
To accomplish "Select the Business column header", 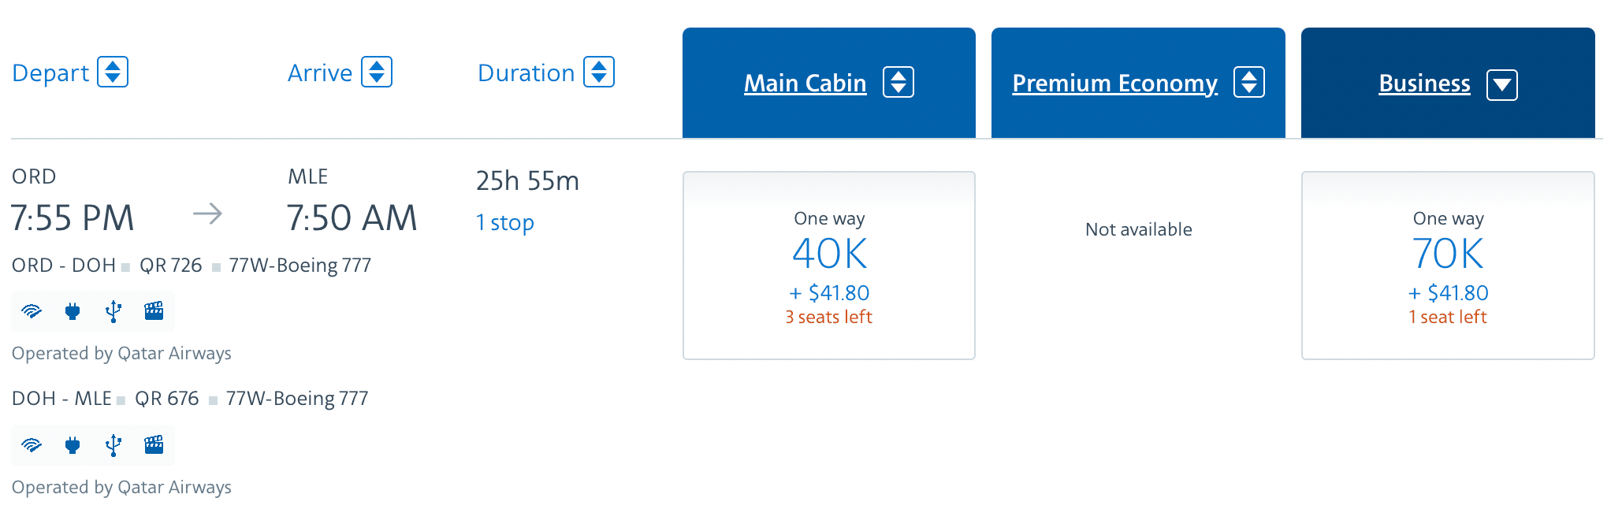I will click(x=1424, y=84).
